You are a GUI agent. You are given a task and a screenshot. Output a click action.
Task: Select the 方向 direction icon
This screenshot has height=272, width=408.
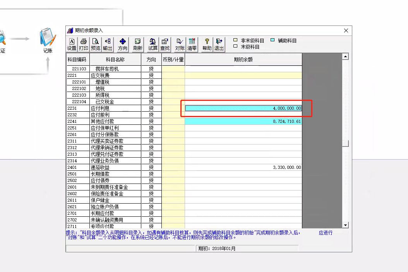point(123,44)
